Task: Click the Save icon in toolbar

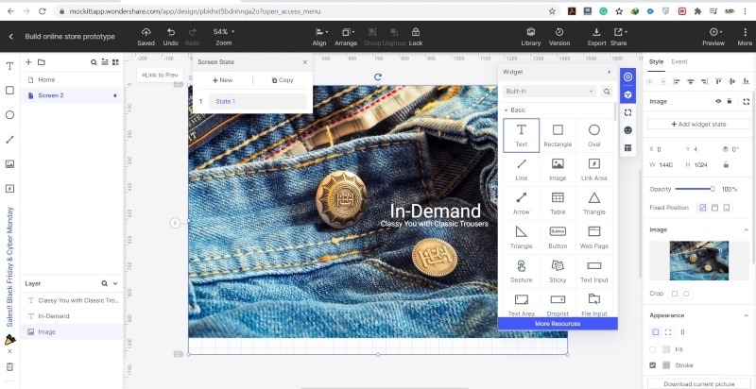Action: point(146,33)
